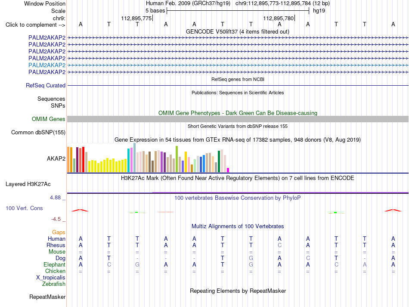Click the 112,895,780 position marker
This screenshot has width=409, height=307.
278,18
